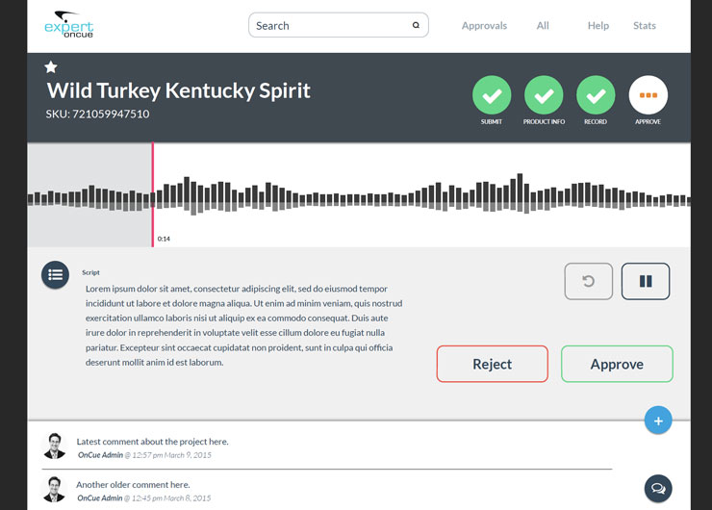Restart audio with the replay button
The width and height of the screenshot is (712, 510).
[x=588, y=281]
